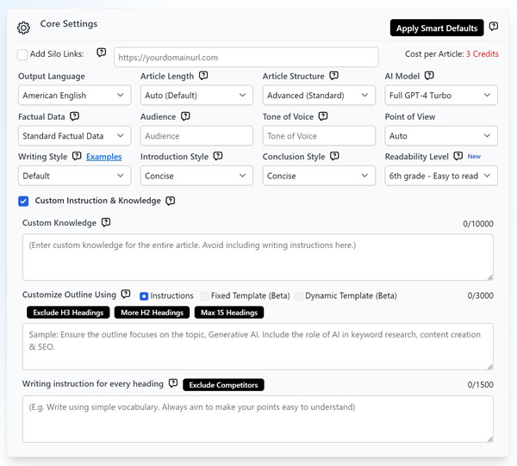This screenshot has height=466, width=517.
Task: Open Factual Data help icon
Action: pyautogui.click(x=74, y=116)
